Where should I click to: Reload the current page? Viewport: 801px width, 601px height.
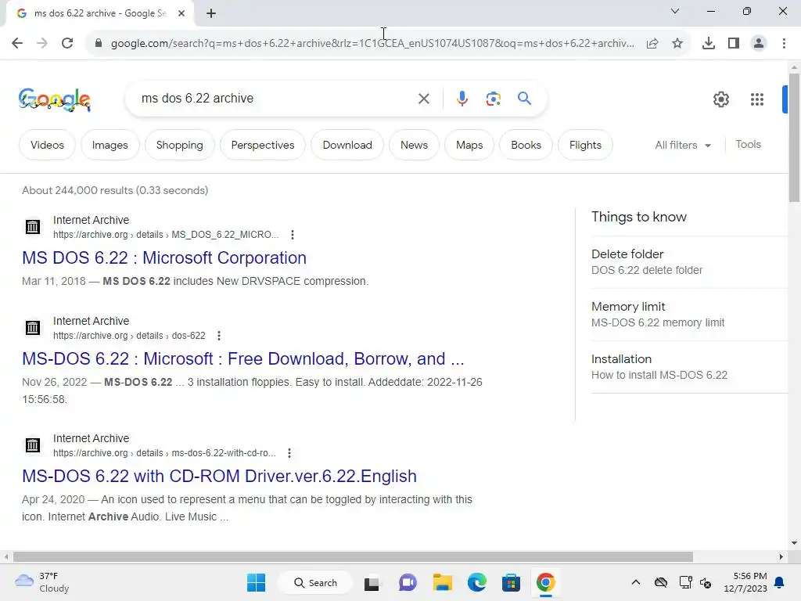point(67,43)
